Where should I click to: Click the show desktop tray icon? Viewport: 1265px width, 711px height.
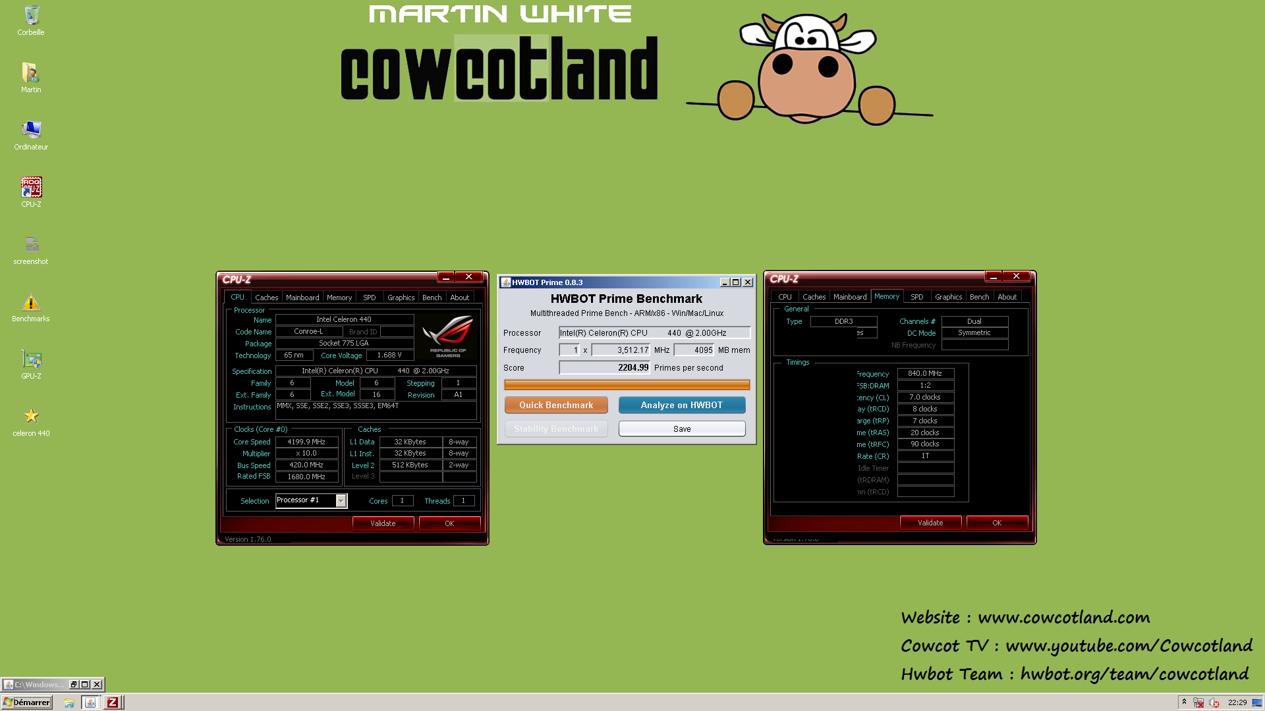click(x=1257, y=702)
